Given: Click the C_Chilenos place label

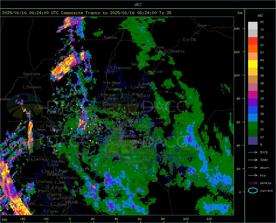Looking at the screenshot, I should pyautogui.click(x=32, y=87).
